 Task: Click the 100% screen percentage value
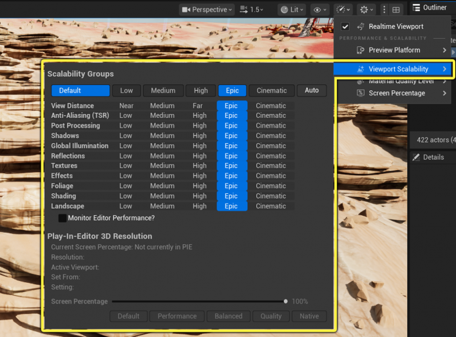pos(300,302)
